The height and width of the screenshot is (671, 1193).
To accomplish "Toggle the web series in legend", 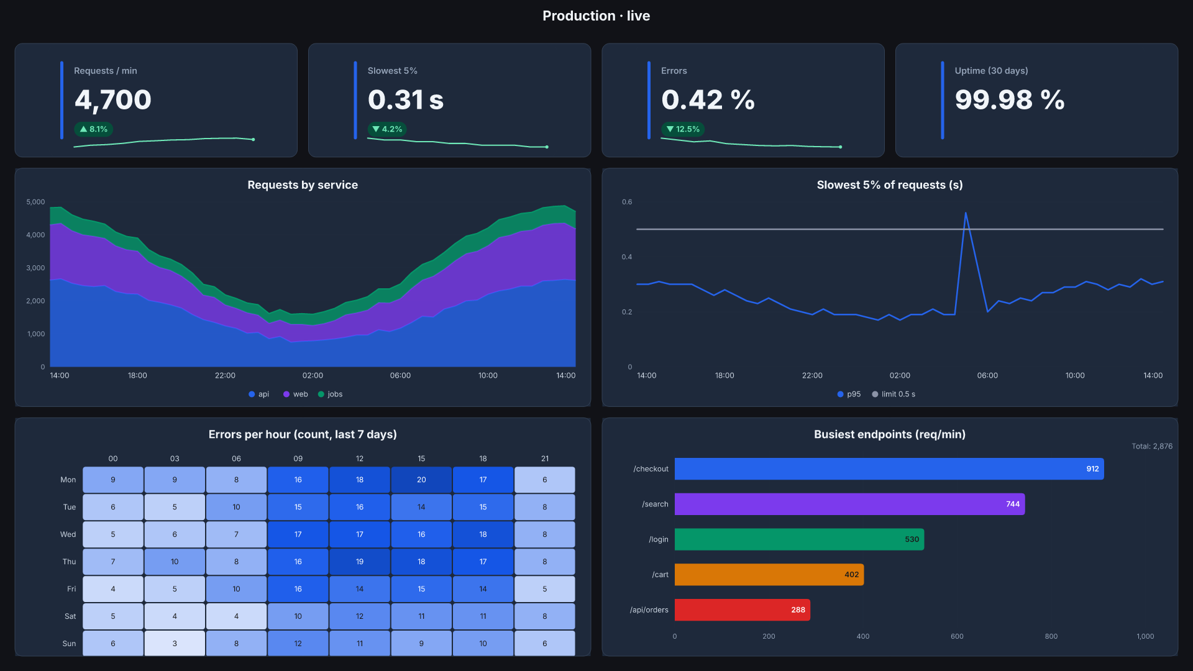I will click(295, 394).
